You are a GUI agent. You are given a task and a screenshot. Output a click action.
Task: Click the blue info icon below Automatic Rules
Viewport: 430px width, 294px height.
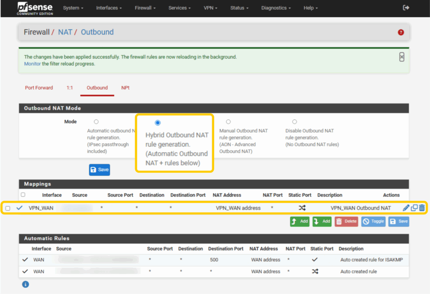(x=26, y=284)
